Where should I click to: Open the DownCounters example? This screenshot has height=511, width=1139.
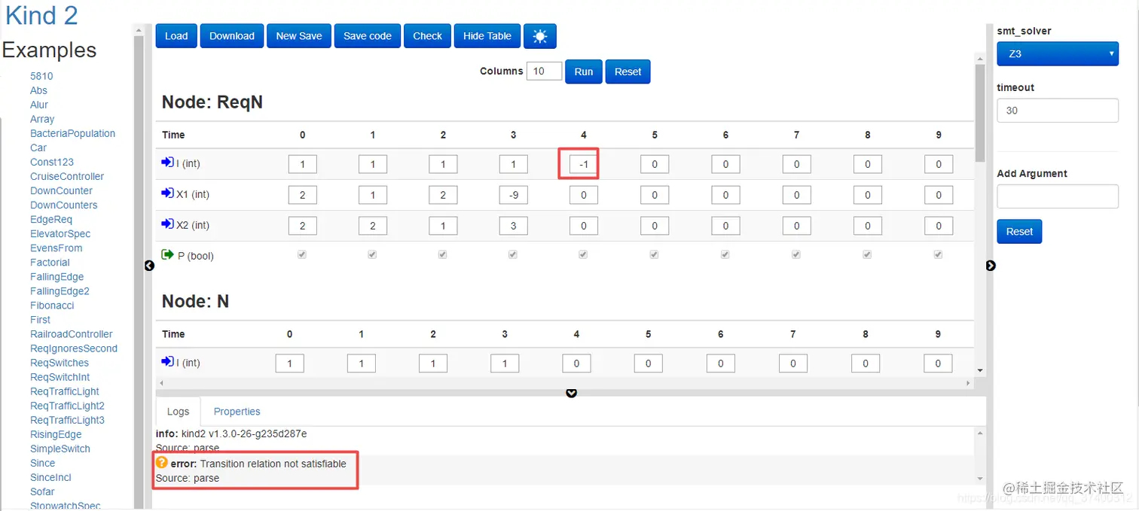pyautogui.click(x=63, y=205)
